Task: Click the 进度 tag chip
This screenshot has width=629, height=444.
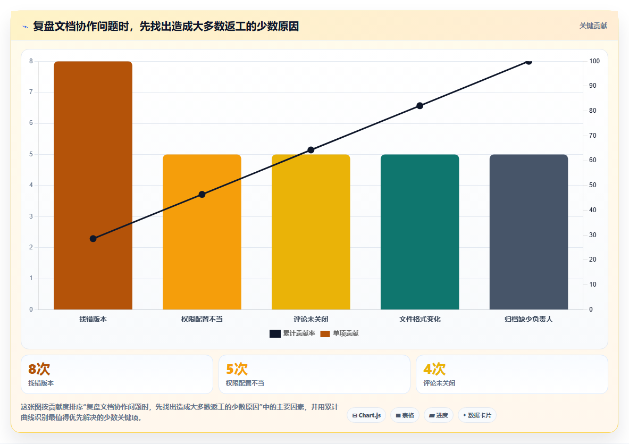Action: point(439,415)
